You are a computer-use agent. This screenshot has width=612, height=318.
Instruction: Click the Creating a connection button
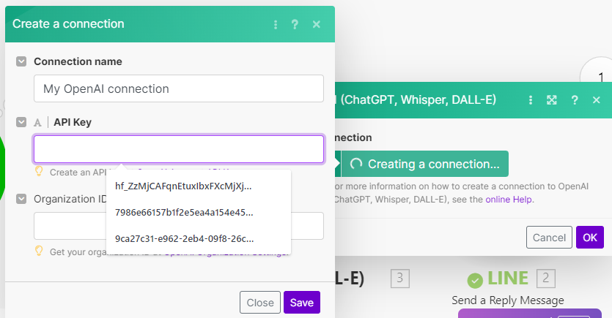tap(424, 164)
